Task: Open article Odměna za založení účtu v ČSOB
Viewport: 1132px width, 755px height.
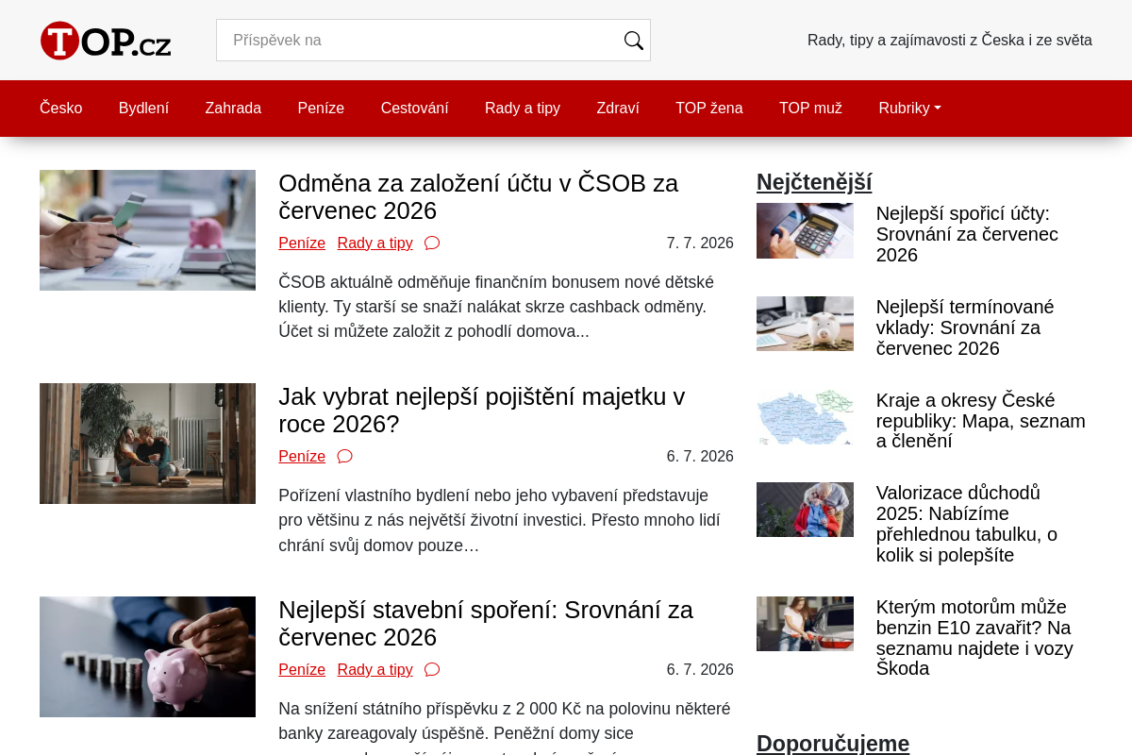Action: 478,196
